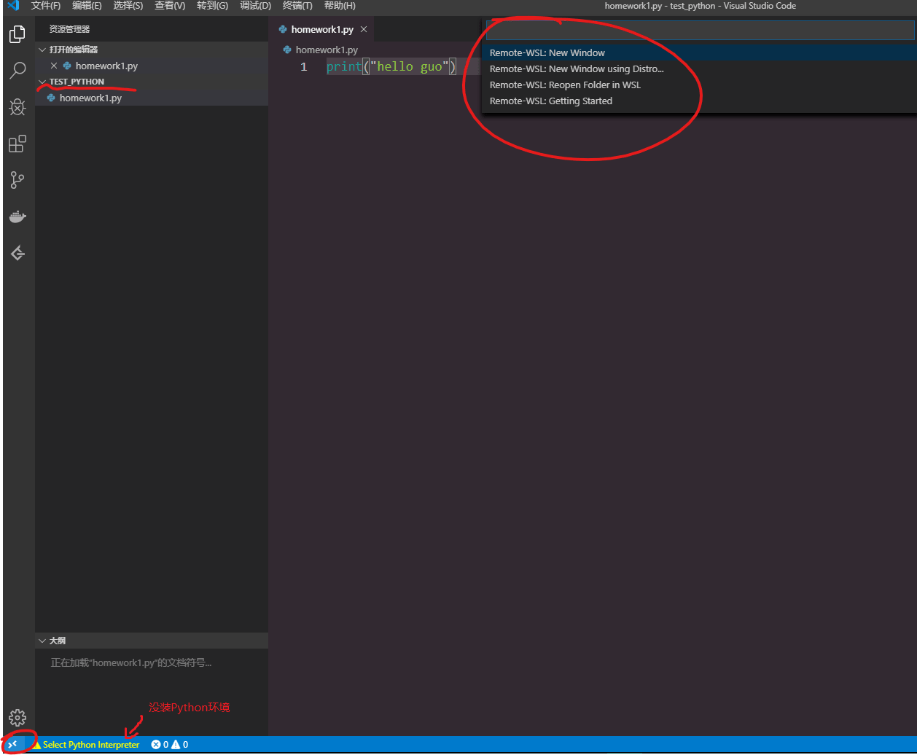
Task: Click line number 1 in the editor gutter
Action: click(304, 67)
